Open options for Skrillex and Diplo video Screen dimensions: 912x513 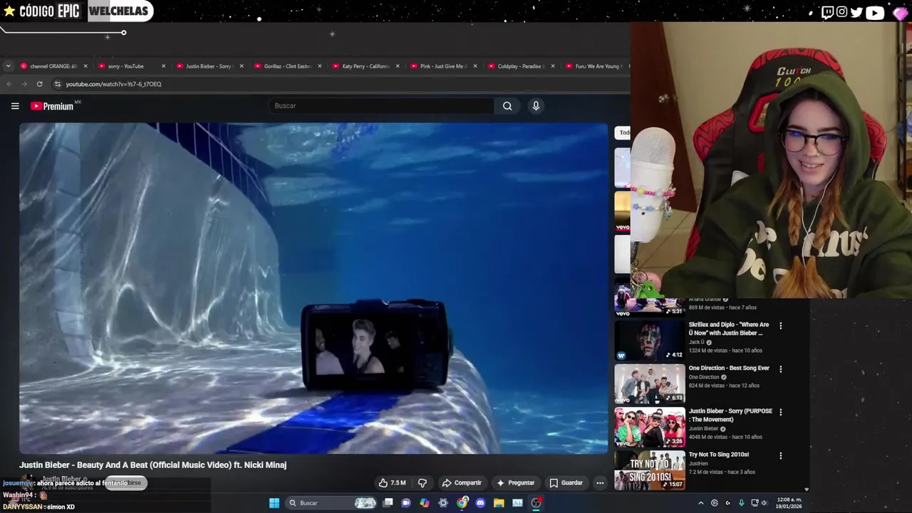coord(780,326)
